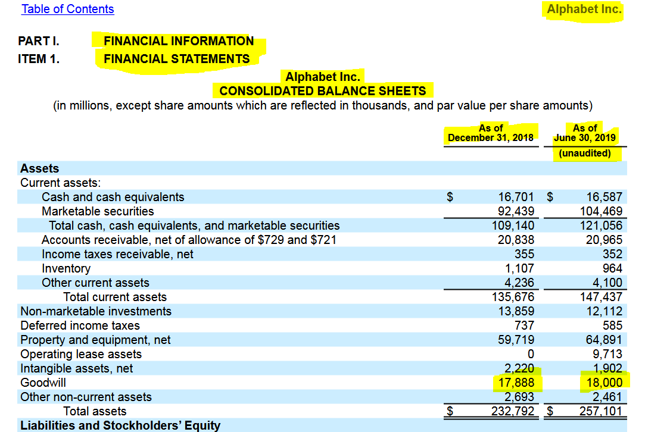The width and height of the screenshot is (670, 432).
Task: Click the "Other current assets" row label
Action: 95,283
